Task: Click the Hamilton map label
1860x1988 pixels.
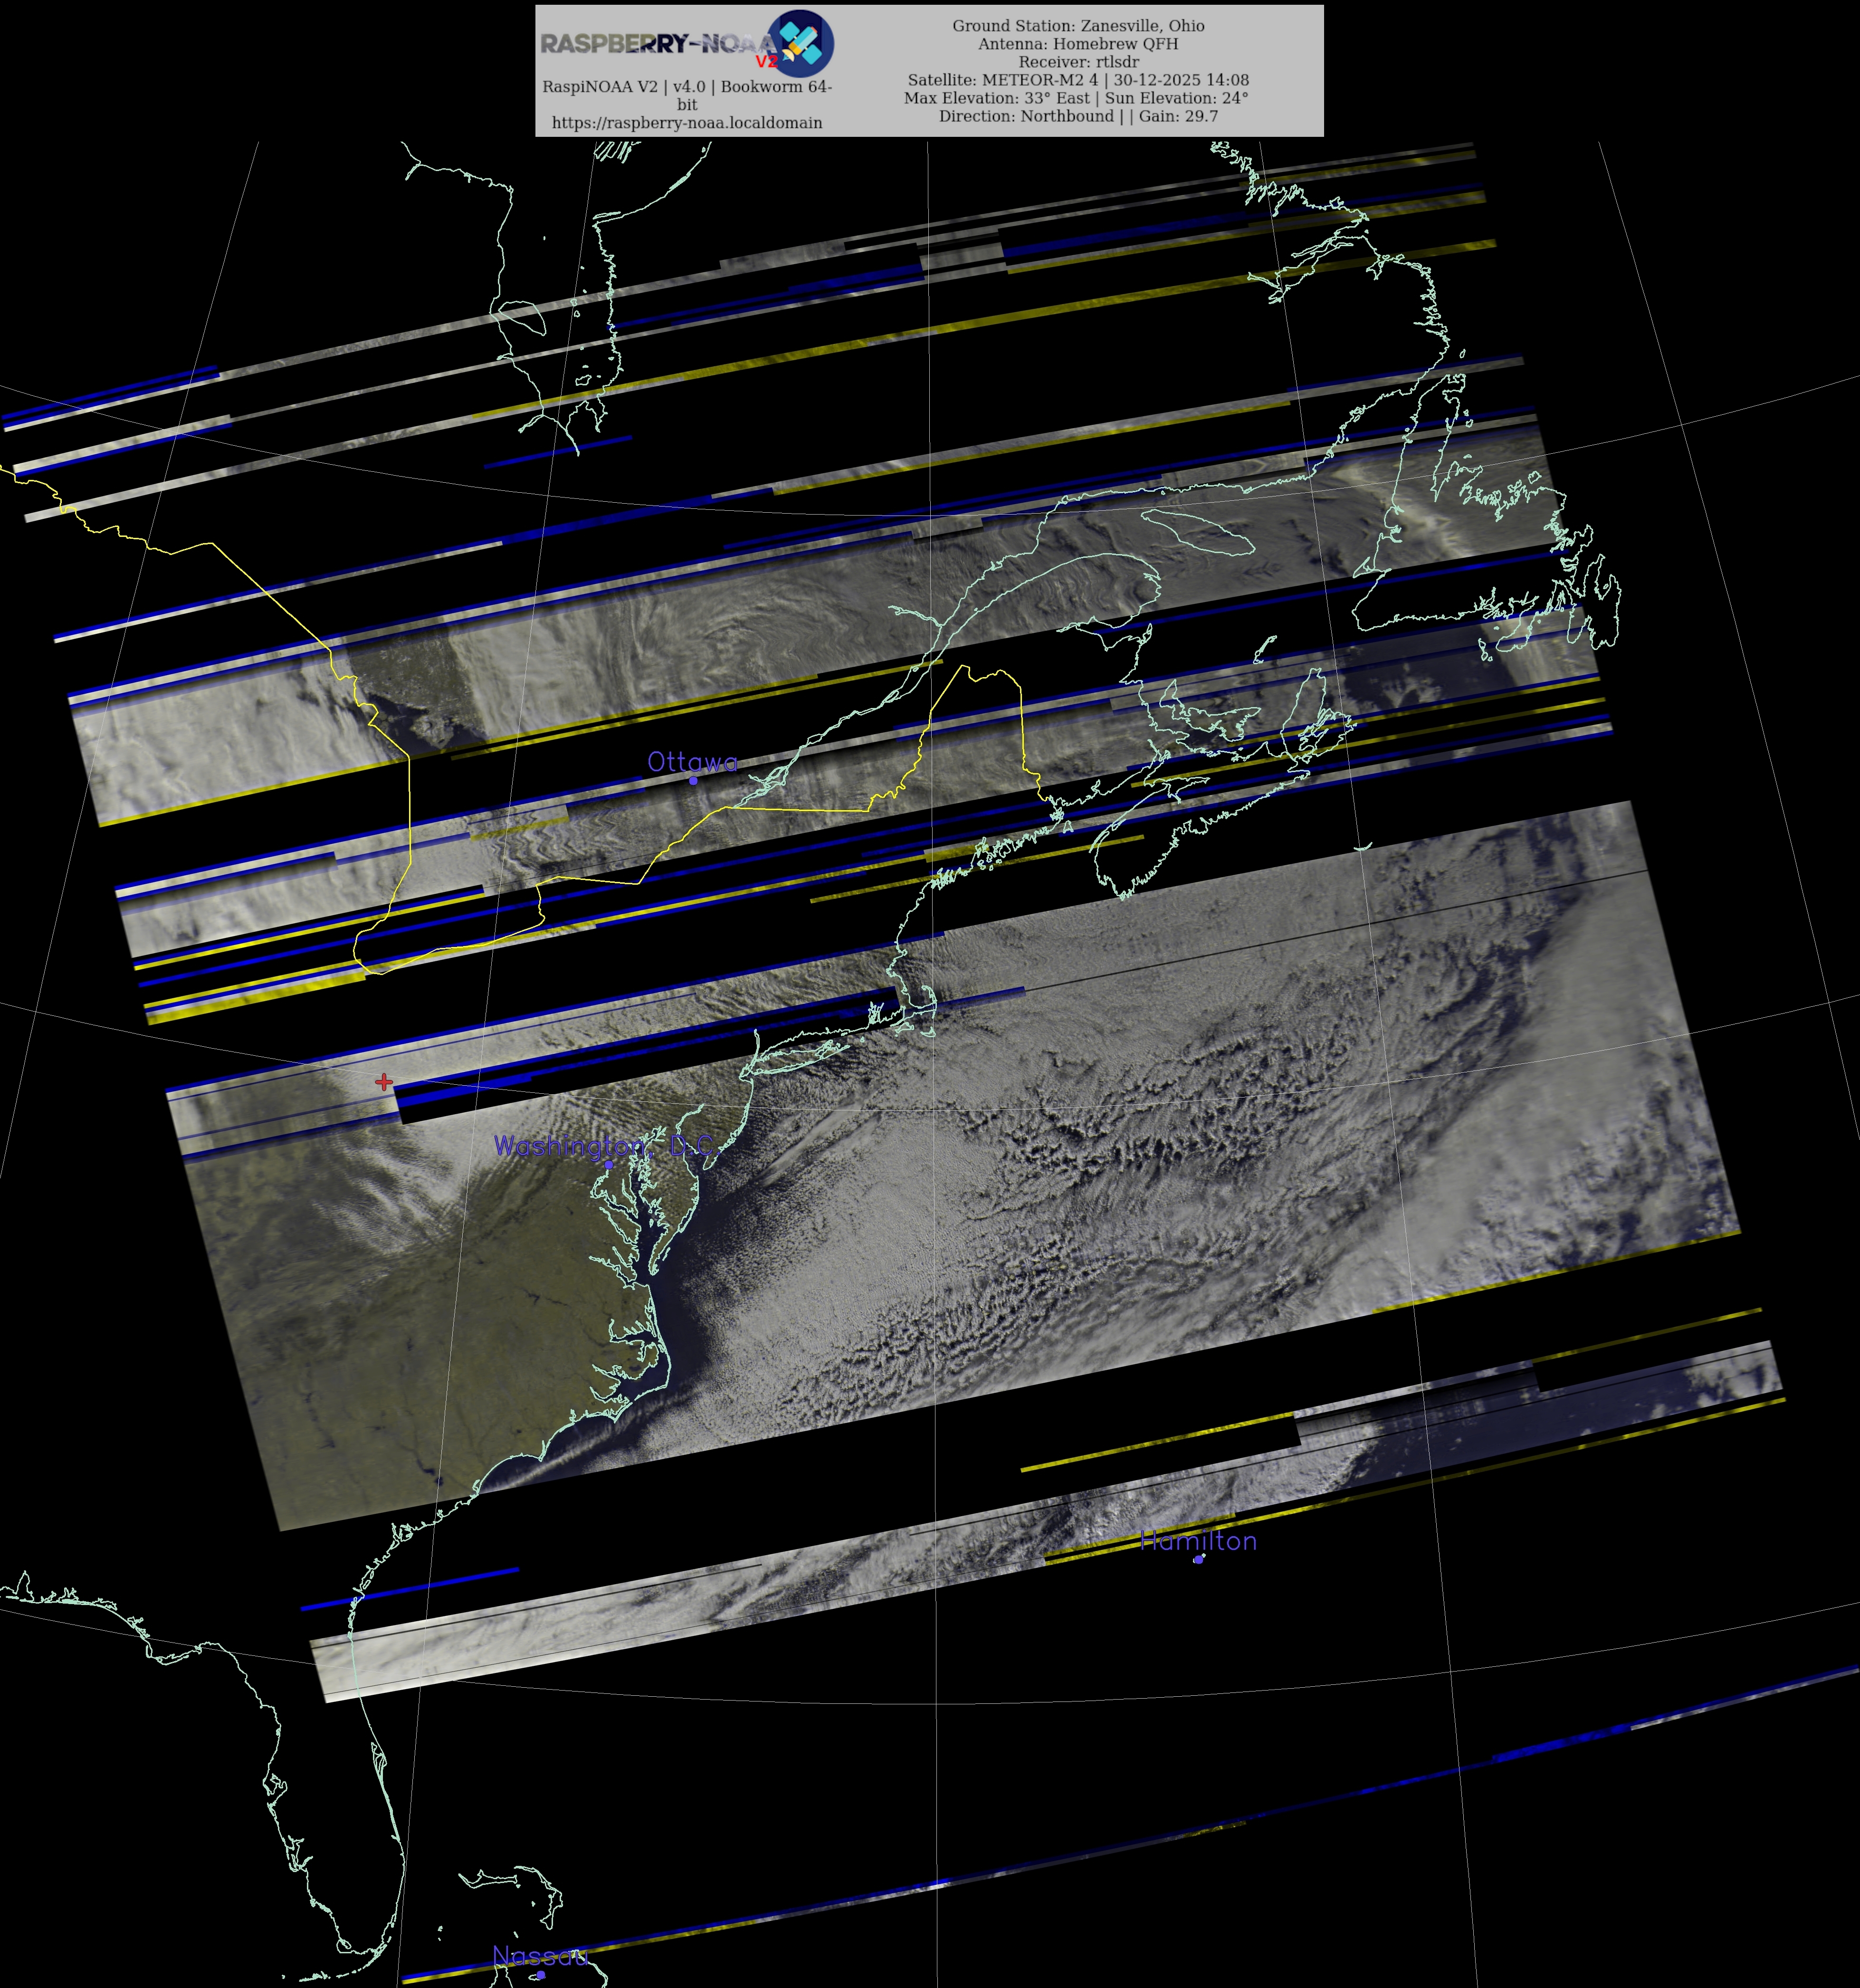Action: (x=1198, y=1541)
